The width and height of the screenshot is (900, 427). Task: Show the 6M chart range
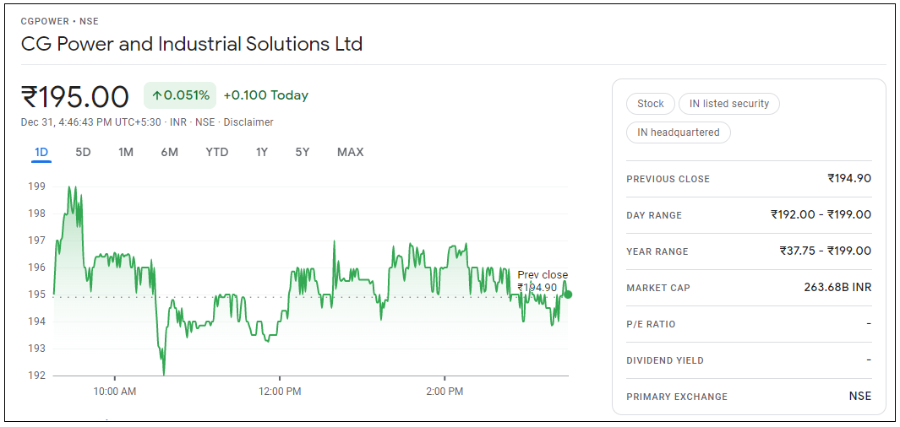169,153
